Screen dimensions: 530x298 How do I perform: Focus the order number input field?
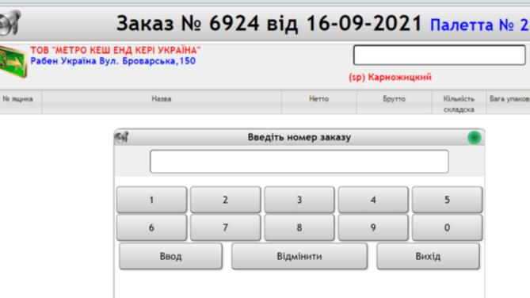pos(299,162)
